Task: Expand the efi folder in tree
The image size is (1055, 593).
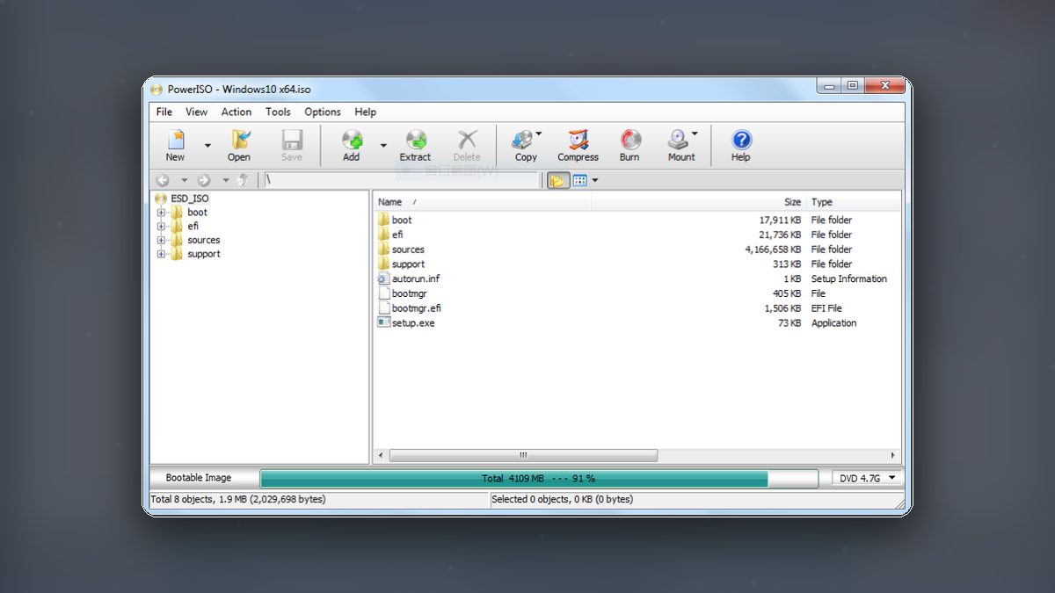Action: click(162, 227)
